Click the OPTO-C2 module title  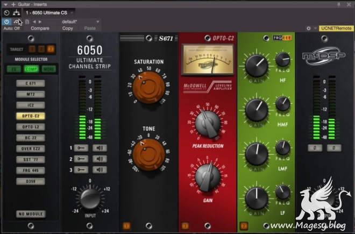pyautogui.click(x=223, y=38)
